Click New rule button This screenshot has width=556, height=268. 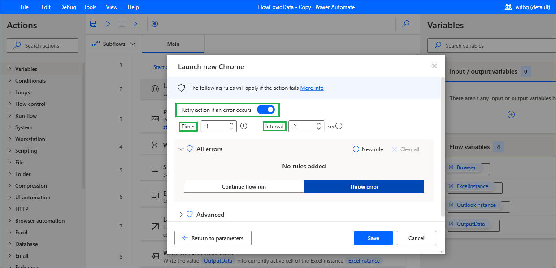coord(368,149)
